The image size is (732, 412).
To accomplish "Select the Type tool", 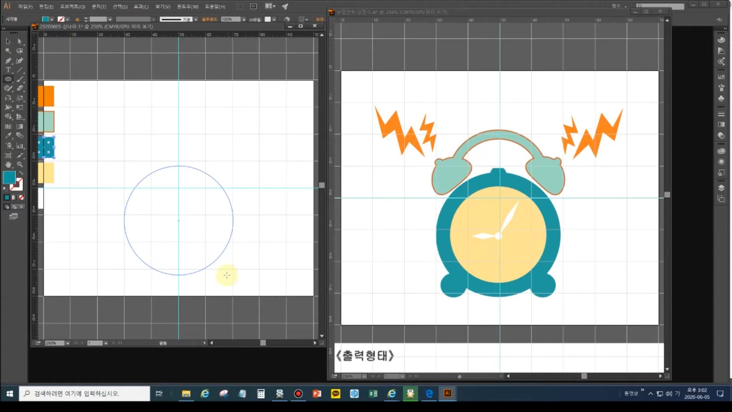I will click(x=8, y=70).
